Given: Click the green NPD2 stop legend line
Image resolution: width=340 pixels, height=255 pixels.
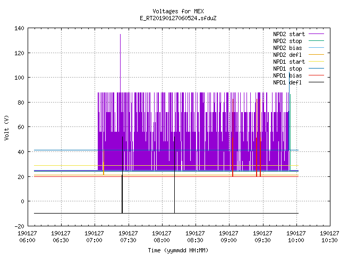Looking at the screenshot, I should pyautogui.click(x=316, y=41).
